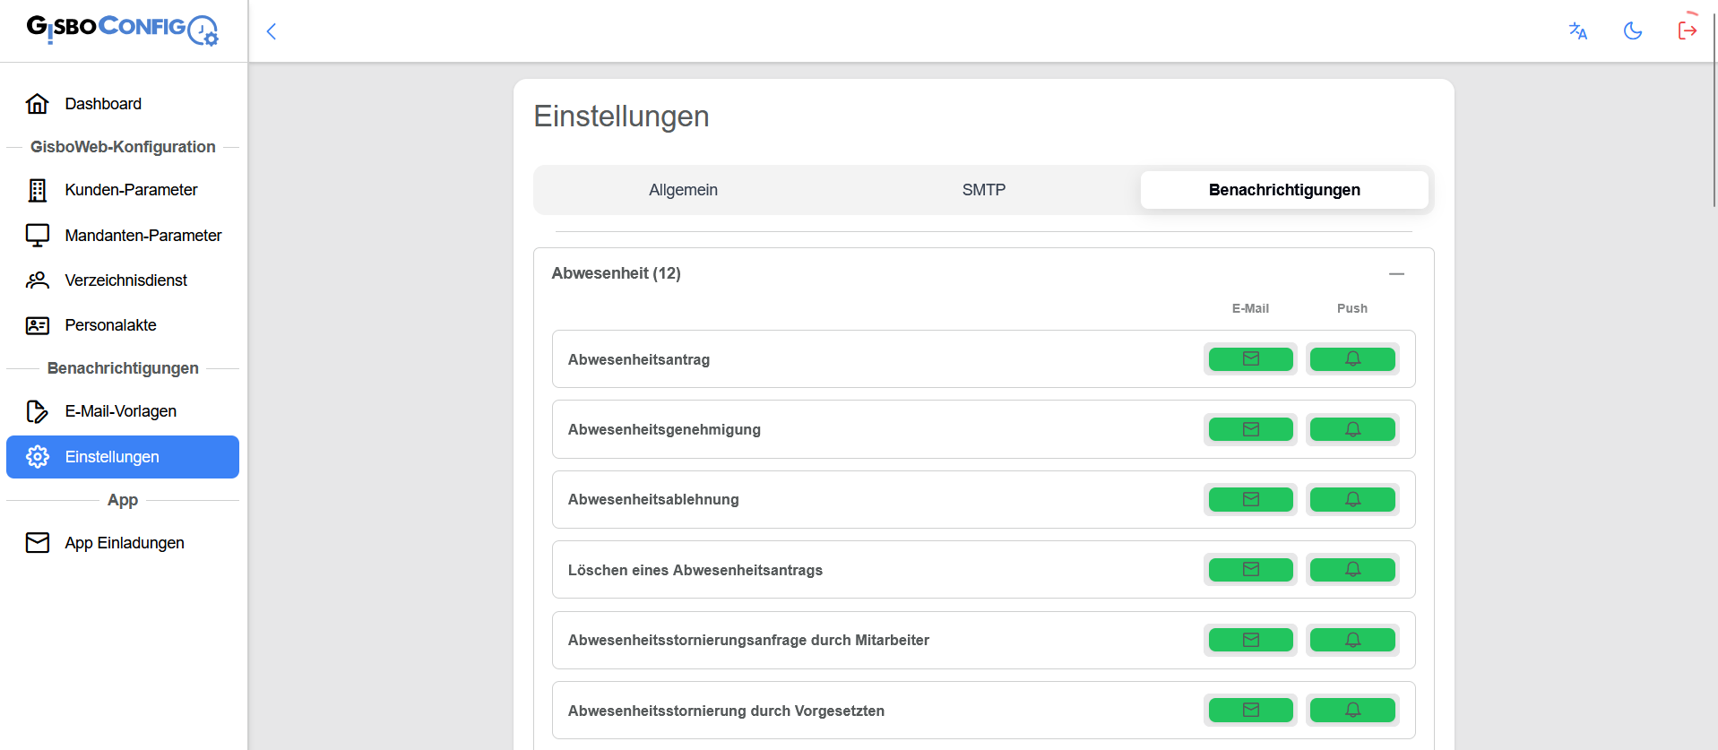Click the Dashboard house icon
The width and height of the screenshot is (1718, 750).
pos(38,104)
